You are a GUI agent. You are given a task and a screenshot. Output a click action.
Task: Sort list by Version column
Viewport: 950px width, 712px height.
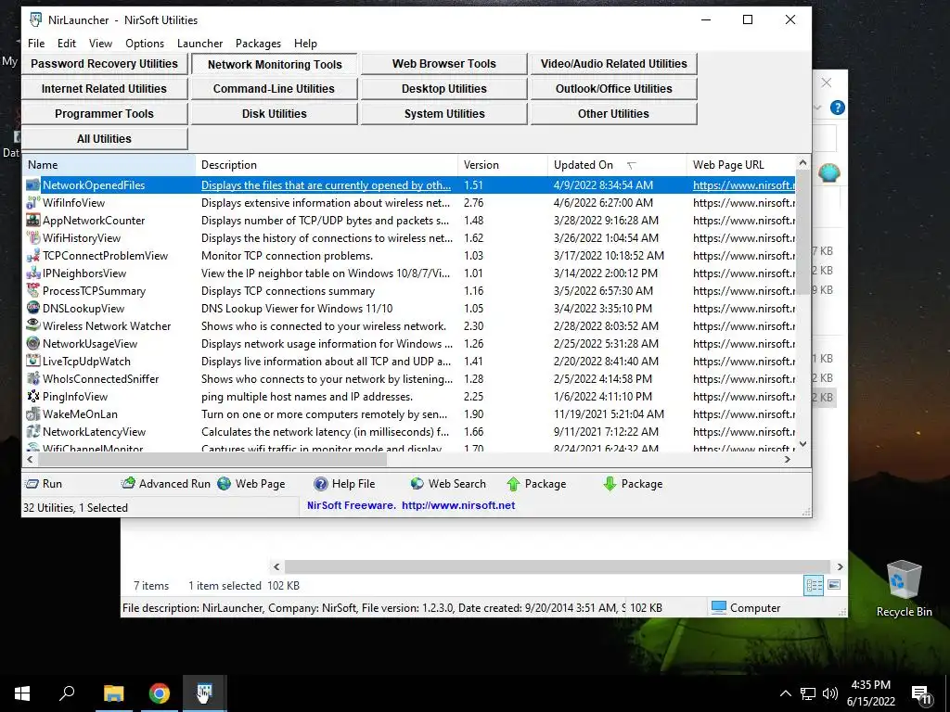(502, 165)
